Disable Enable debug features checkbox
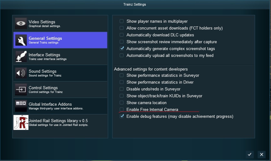Image resolution: width=271 pixels, height=161 pixels. point(122,116)
